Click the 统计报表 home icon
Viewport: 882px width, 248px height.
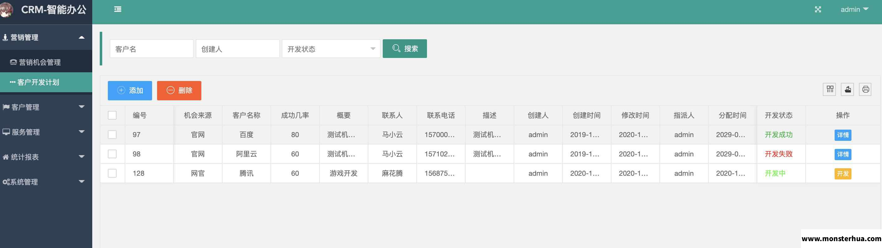coord(6,157)
